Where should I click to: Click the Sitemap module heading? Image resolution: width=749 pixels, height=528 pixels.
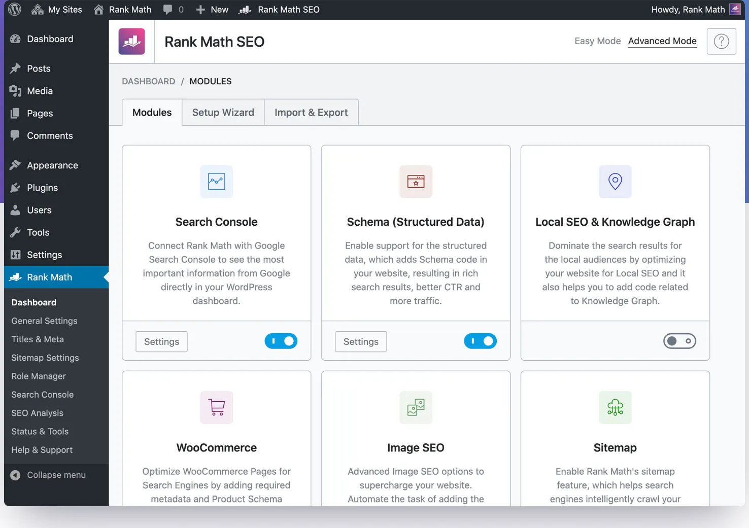[x=615, y=448]
